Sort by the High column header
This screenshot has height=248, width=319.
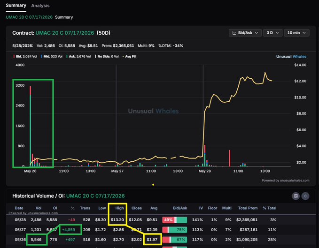(119, 208)
